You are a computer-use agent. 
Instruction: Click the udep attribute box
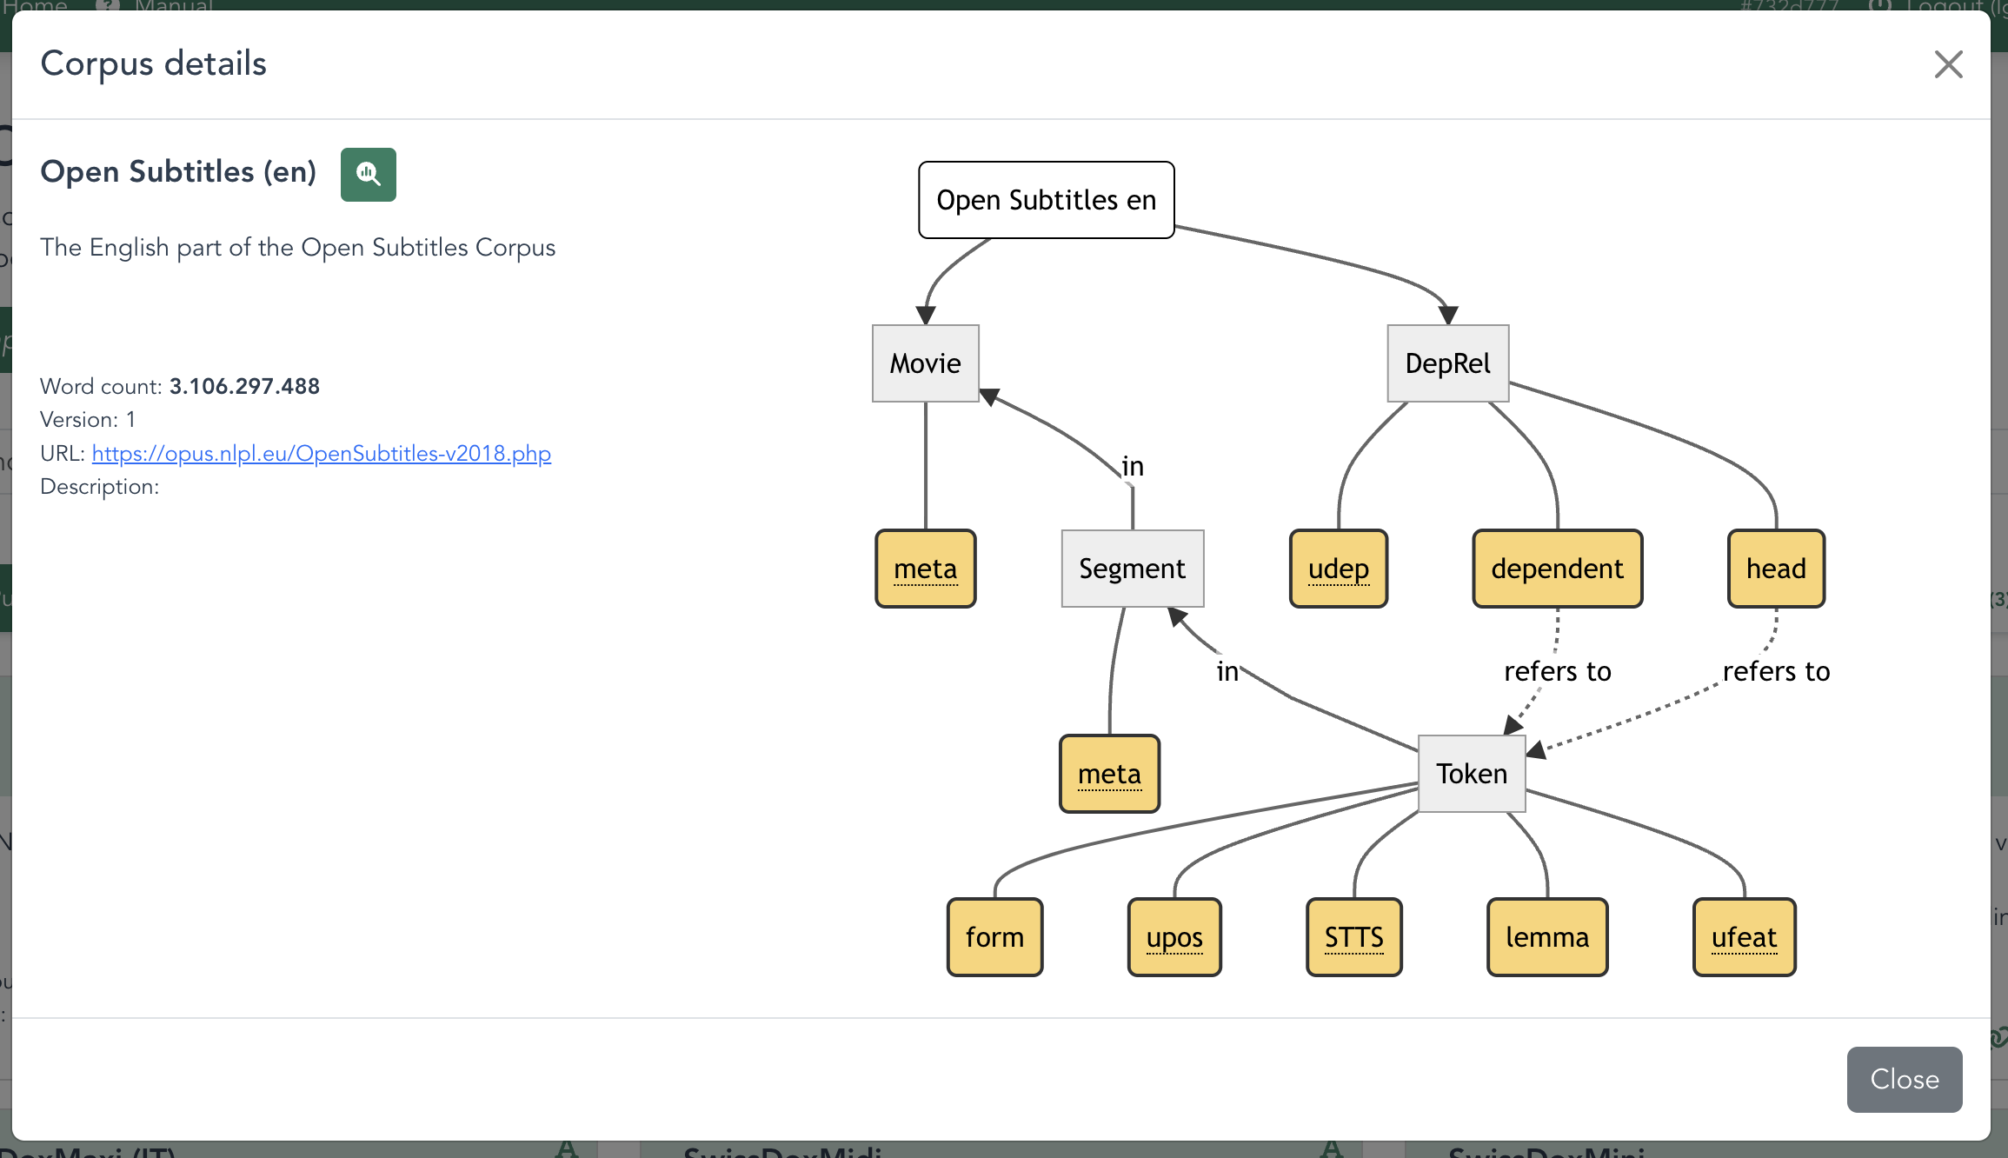pyautogui.click(x=1338, y=569)
